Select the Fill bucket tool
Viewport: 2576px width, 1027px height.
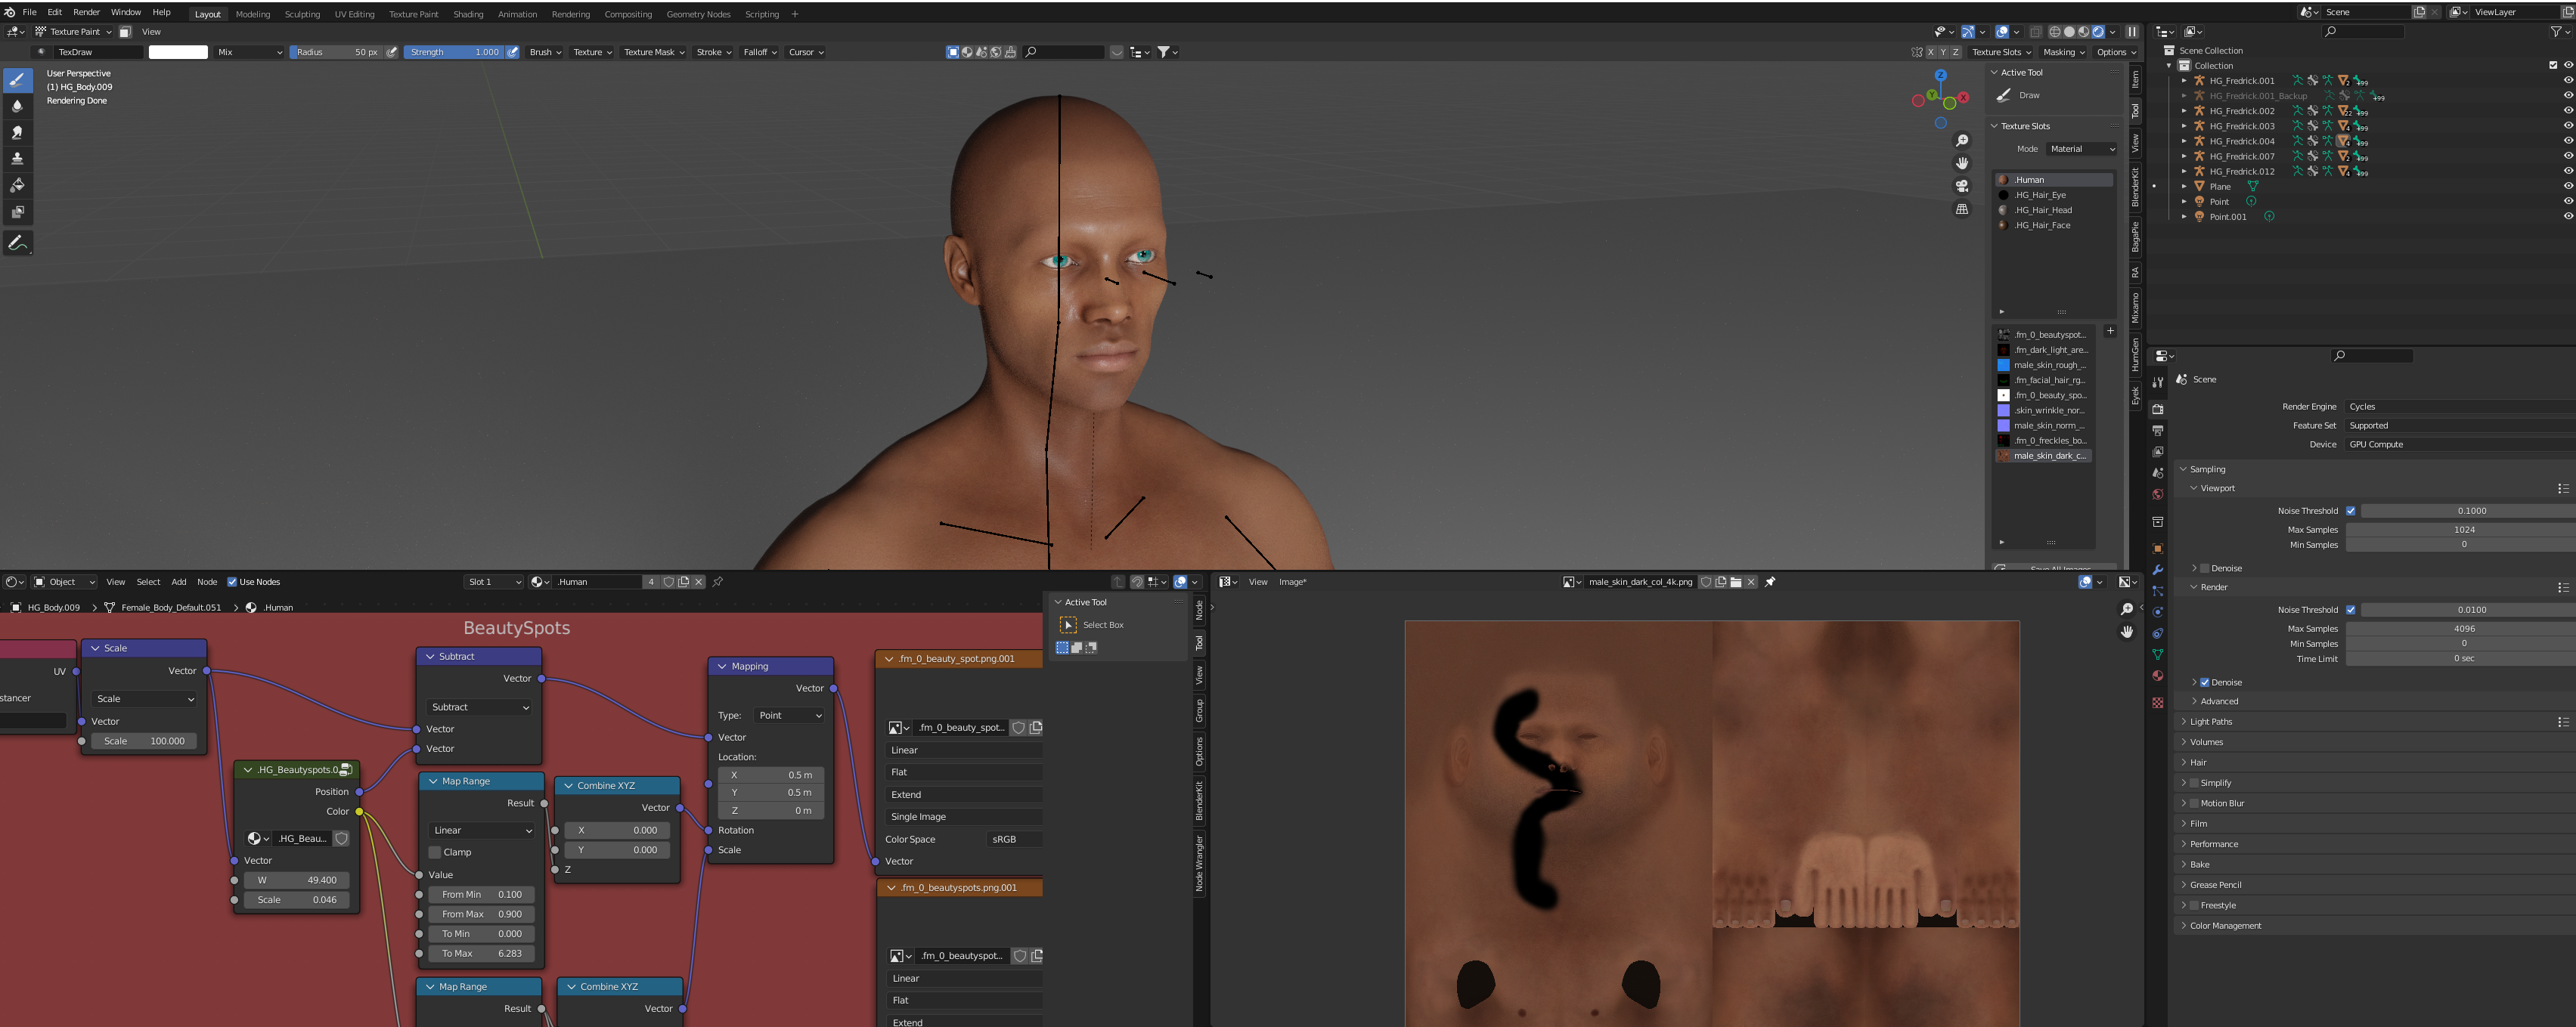17,185
